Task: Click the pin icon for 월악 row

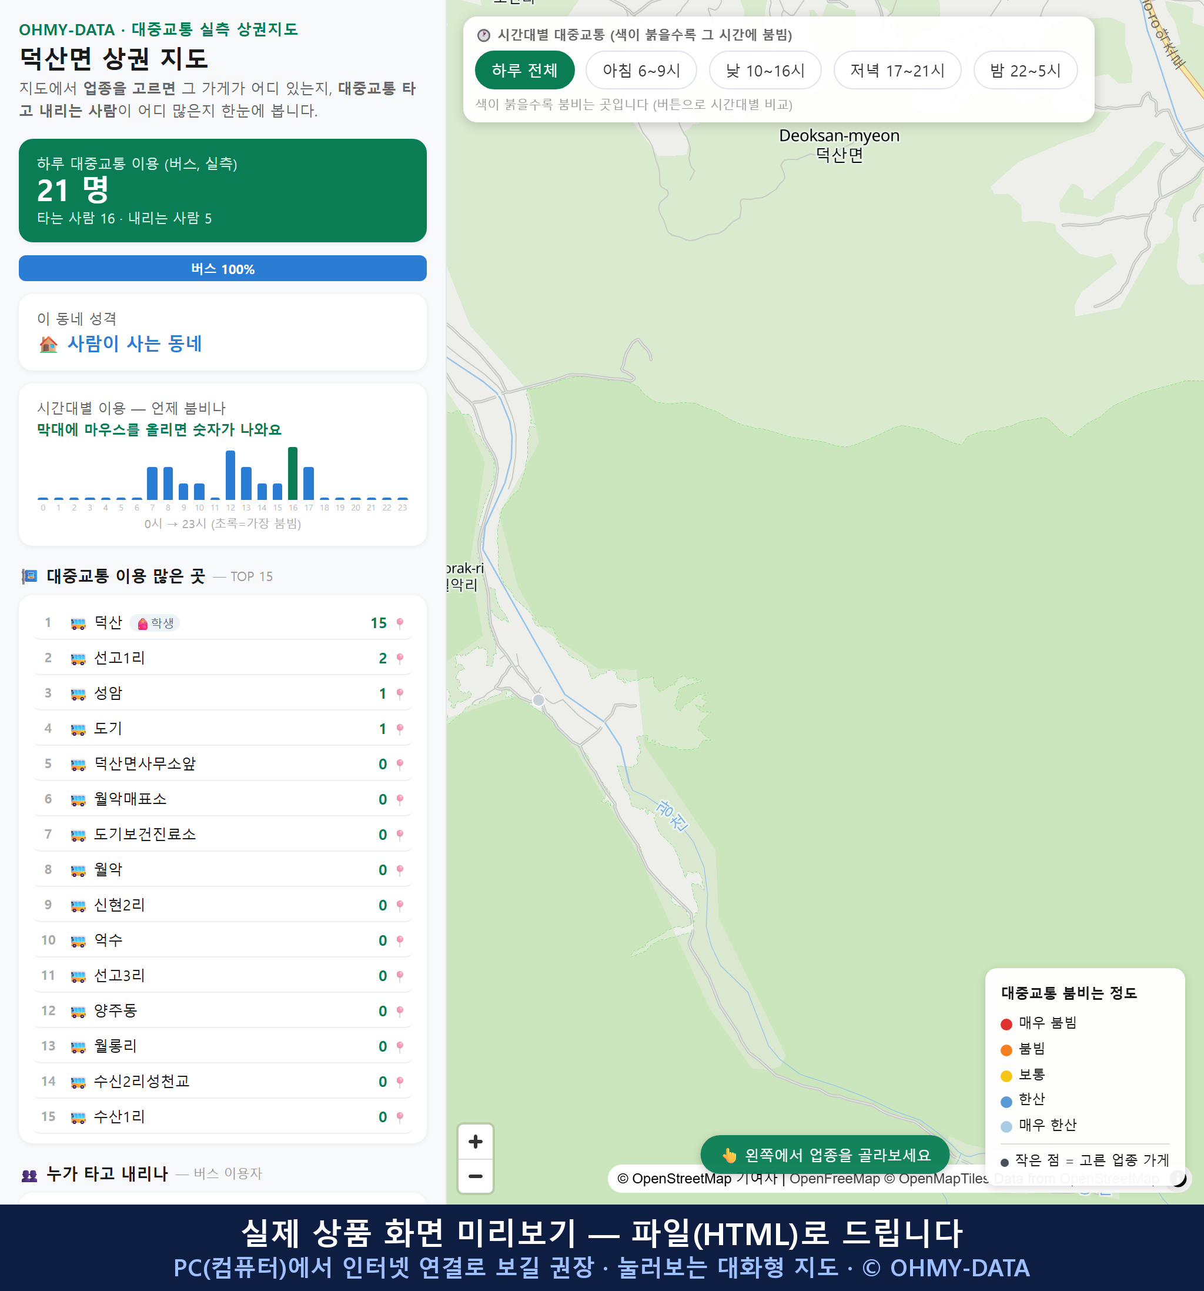Action: (400, 870)
